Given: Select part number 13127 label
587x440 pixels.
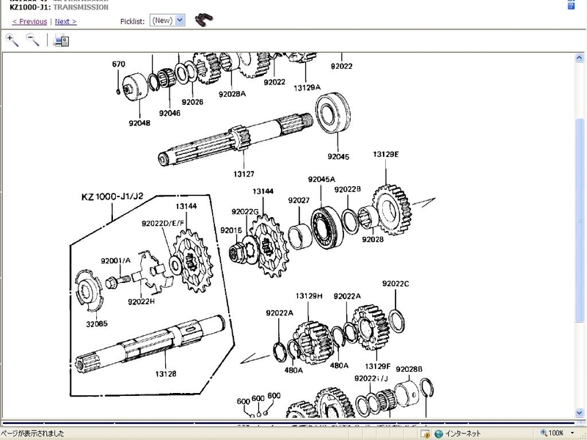Looking at the screenshot, I should coord(244,174).
